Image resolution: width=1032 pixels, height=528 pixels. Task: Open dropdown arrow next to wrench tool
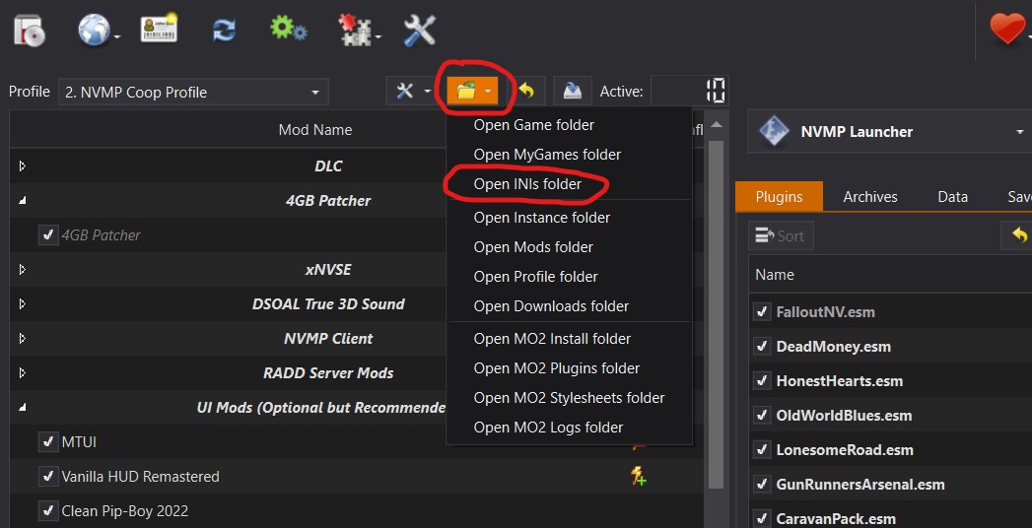427,92
